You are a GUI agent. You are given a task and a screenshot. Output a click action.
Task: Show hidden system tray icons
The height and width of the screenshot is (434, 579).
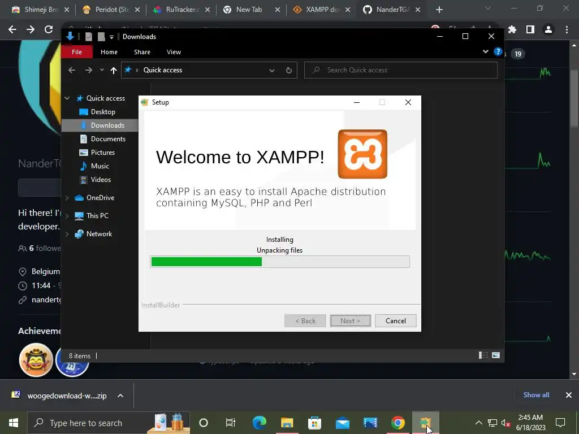click(478, 423)
